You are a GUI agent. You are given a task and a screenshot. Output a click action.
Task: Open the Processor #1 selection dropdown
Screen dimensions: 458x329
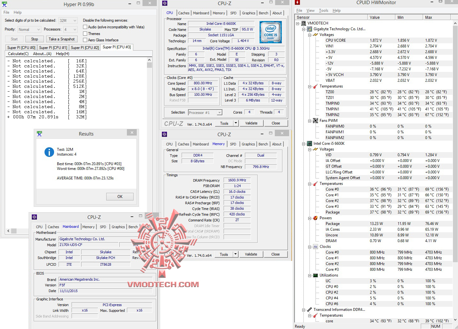[205, 112]
